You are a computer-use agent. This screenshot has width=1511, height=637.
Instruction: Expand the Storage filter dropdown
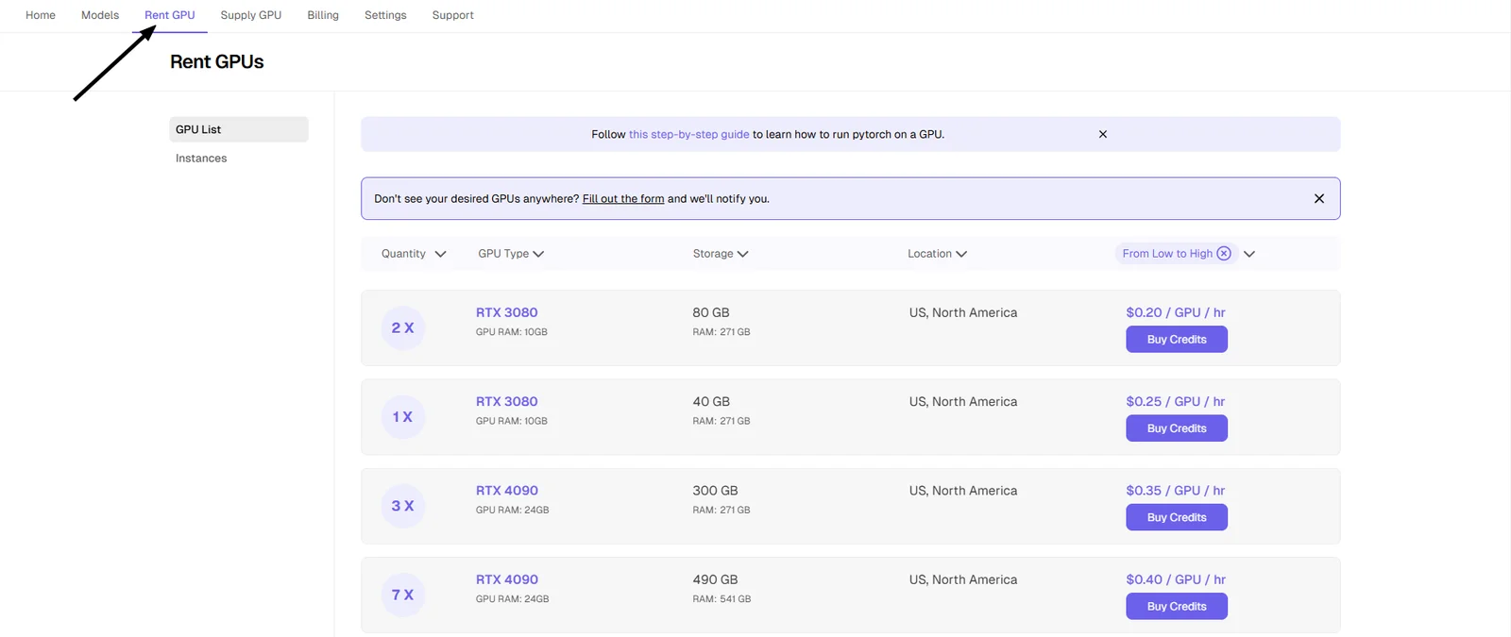[721, 254]
